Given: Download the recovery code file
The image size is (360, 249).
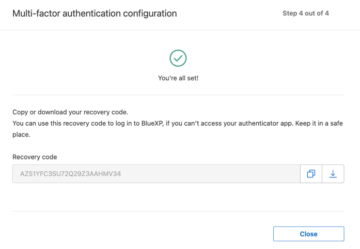Looking at the screenshot, I should (x=333, y=174).
